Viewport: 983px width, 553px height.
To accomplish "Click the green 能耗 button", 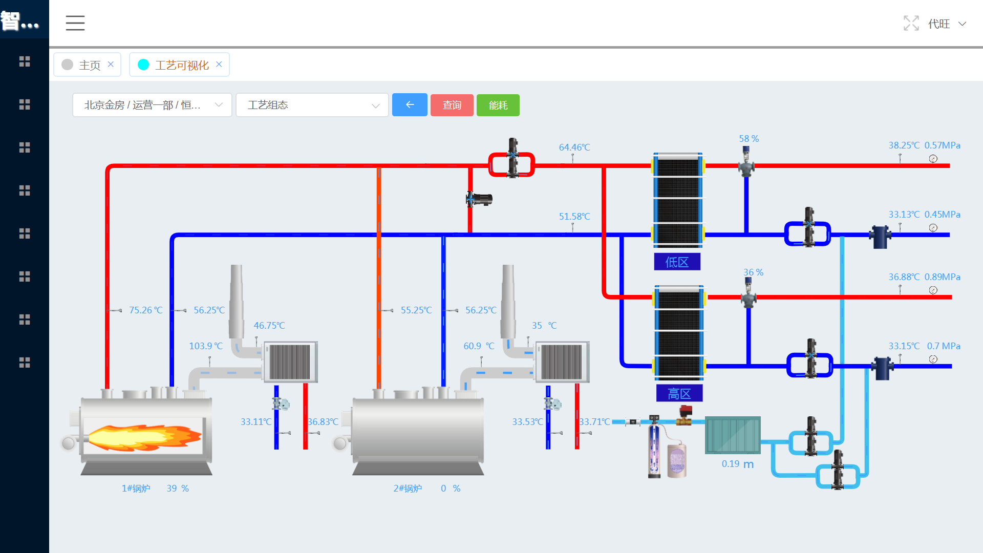I will point(498,105).
